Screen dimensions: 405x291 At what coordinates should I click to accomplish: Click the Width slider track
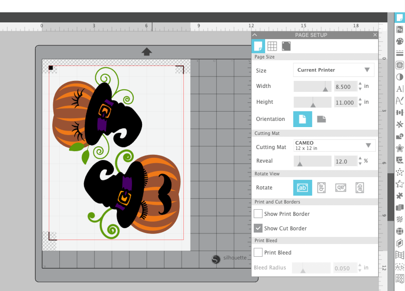pos(312,86)
